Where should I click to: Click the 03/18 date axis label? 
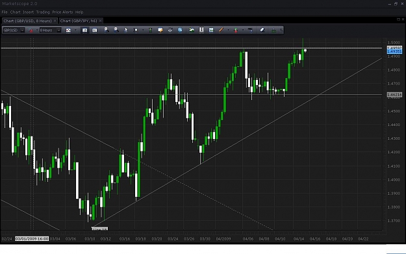(140, 238)
